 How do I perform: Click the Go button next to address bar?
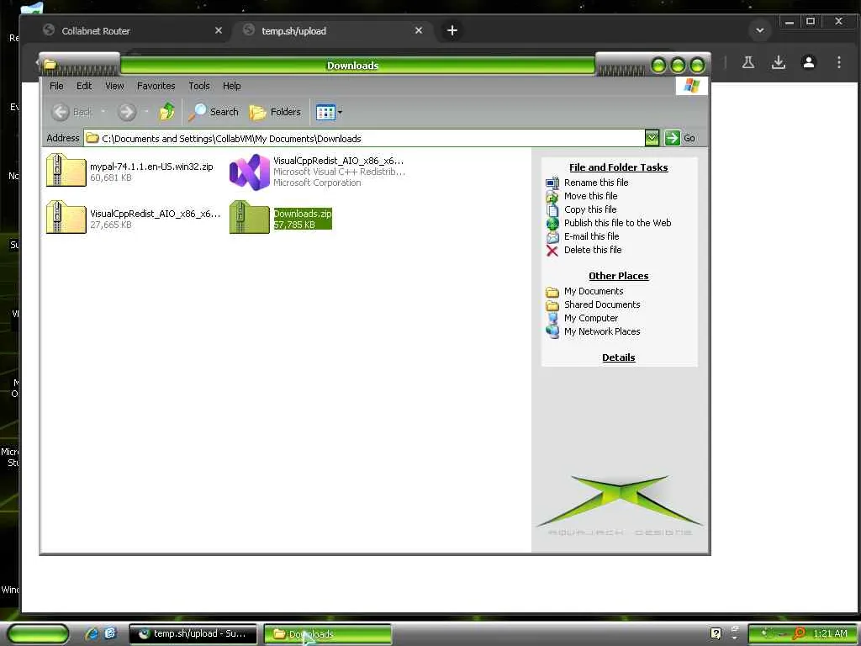679,138
